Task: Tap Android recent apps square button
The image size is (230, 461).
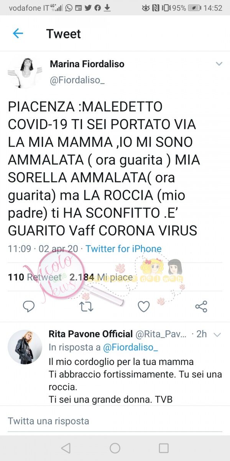Action: (x=164, y=448)
